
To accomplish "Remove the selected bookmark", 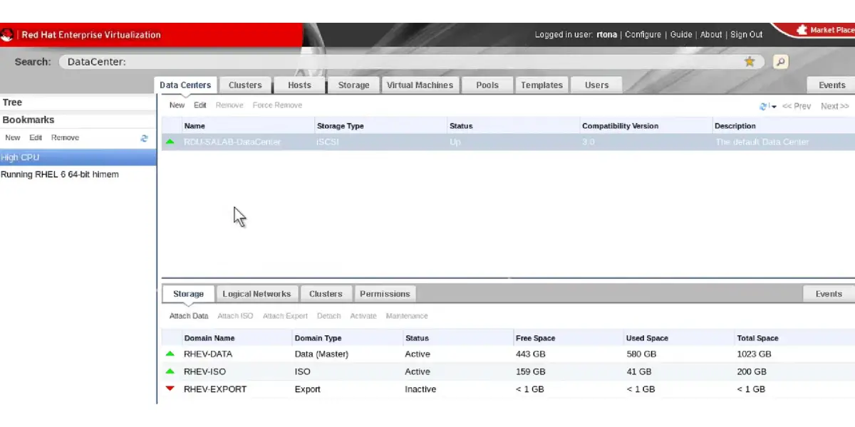I will point(65,138).
